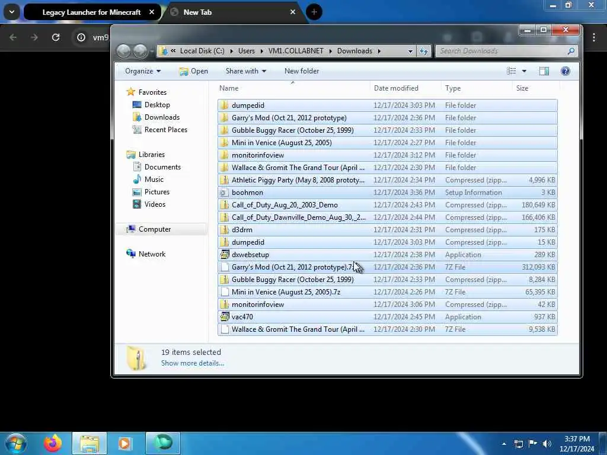Refresh the Downloads folder address bar

[x=423, y=51]
